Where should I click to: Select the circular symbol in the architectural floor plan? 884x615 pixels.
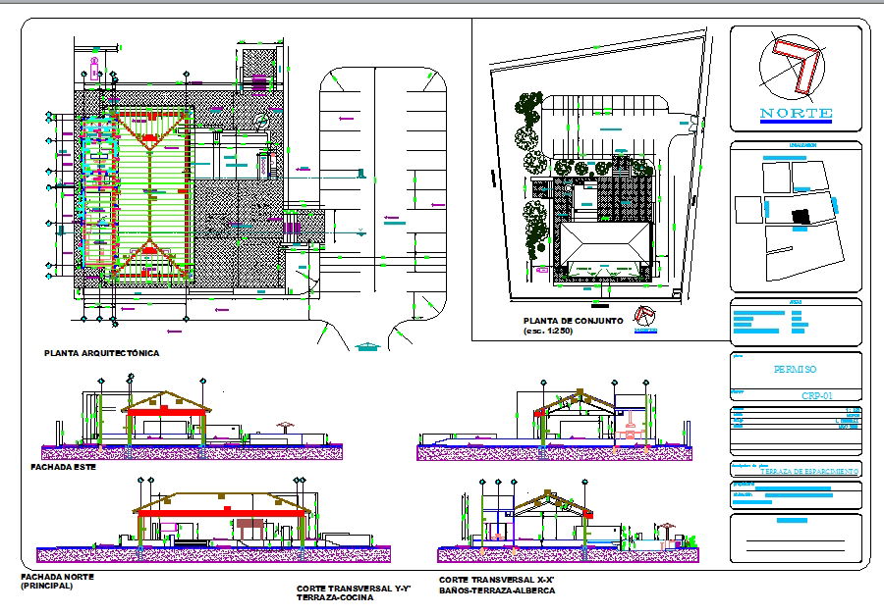coord(260,120)
